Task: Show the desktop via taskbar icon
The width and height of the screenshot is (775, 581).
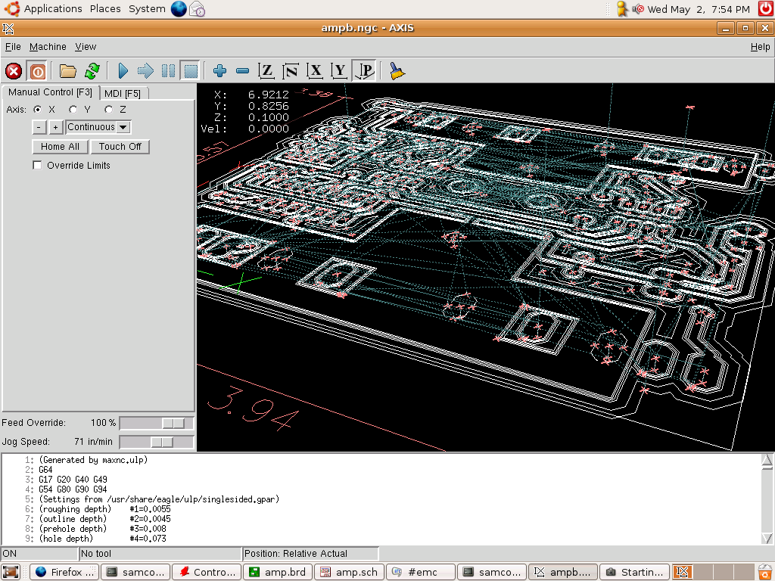Action: 11,572
